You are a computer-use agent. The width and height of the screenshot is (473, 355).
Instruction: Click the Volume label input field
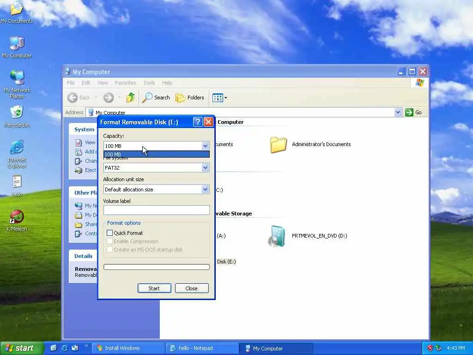coord(156,210)
